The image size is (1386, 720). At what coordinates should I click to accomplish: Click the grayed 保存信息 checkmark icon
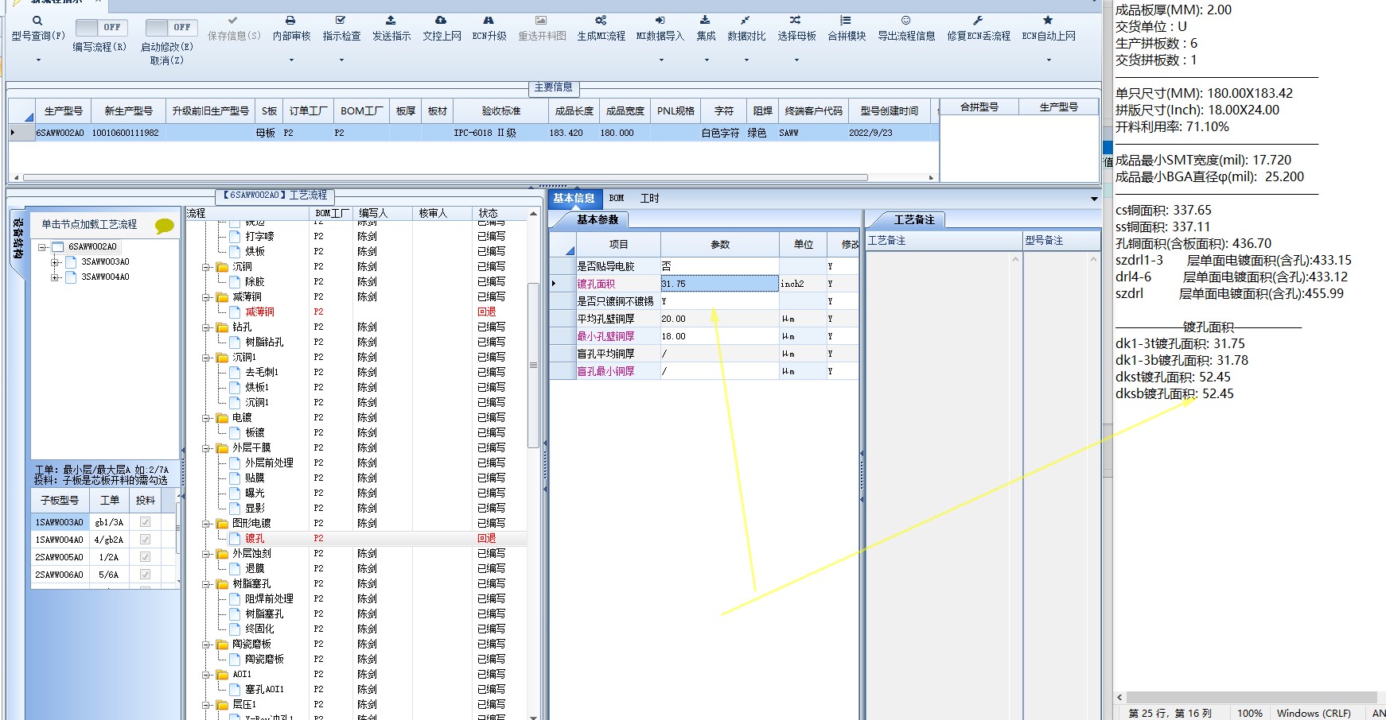coord(232,20)
